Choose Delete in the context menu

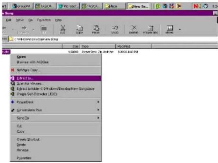pyautogui.click(x=21, y=145)
